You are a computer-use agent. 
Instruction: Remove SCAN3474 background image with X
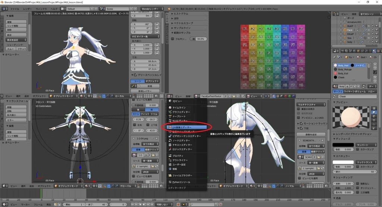[x=322, y=141]
